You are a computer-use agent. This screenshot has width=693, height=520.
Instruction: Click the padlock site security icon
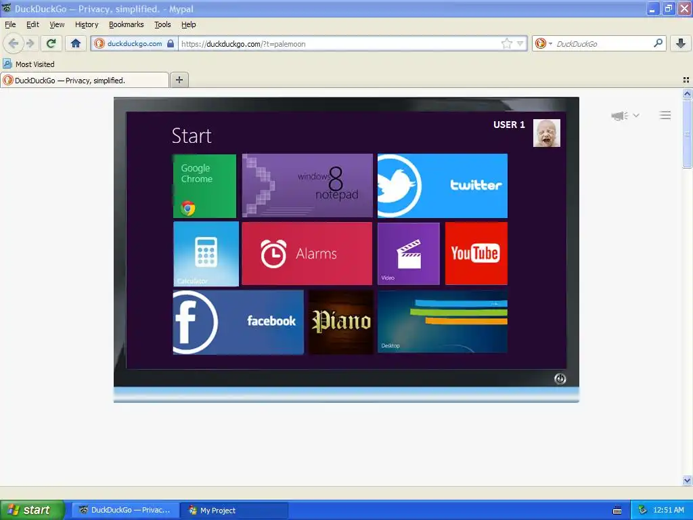[x=171, y=43]
